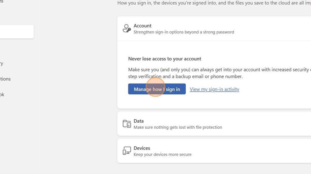311x174 pixels.
Task: Open the top sidebar item ending in "ns"
Action: click(2, 2)
